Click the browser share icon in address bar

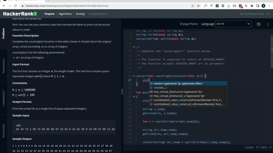(x=192, y=6)
